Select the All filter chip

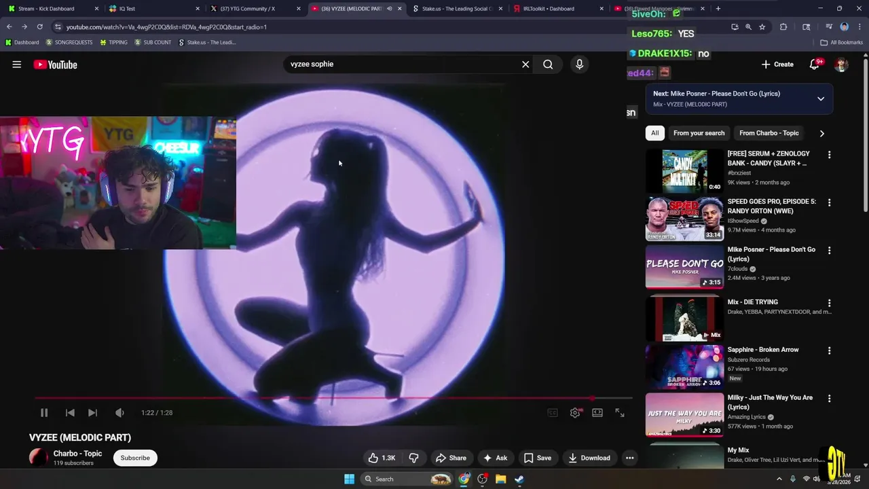point(655,133)
